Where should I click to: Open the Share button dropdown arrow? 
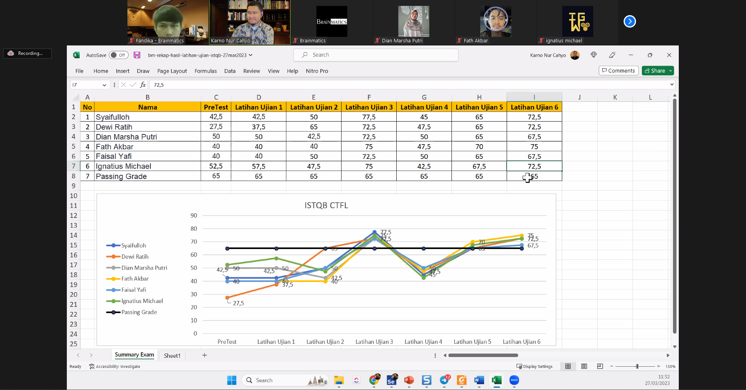click(x=671, y=71)
